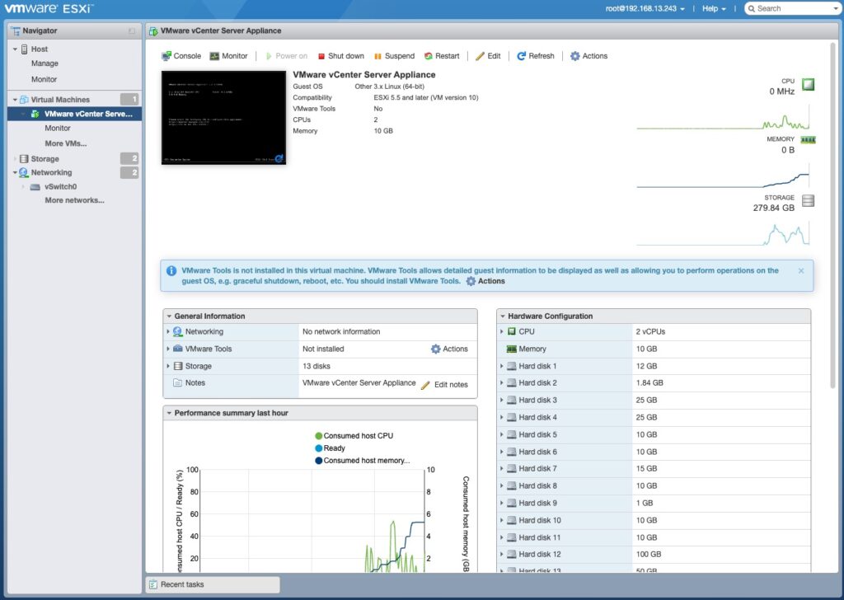The image size is (844, 600).
Task: Open the Actions gear menu in toolbar
Action: tap(588, 56)
